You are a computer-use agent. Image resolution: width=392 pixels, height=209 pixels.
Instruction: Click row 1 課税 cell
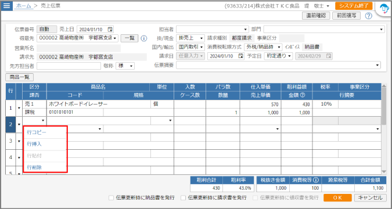point(34,112)
